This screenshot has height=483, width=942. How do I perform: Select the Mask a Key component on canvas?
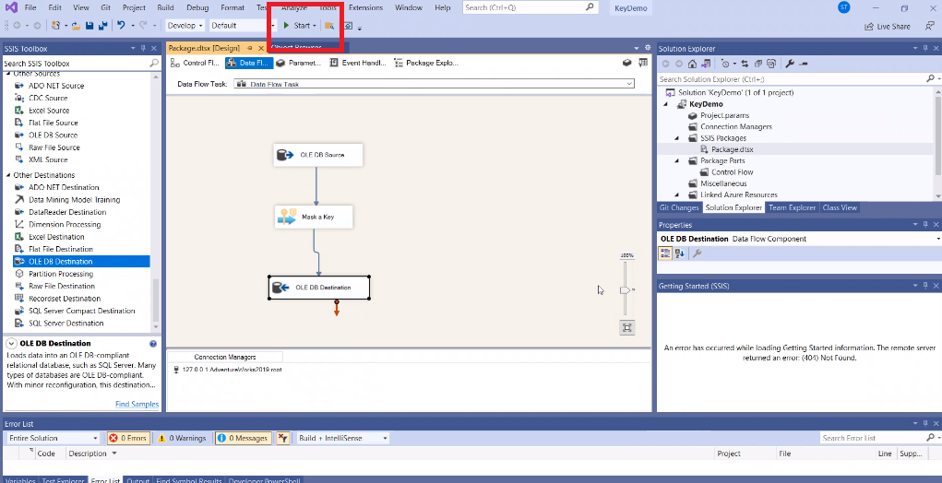pyautogui.click(x=314, y=218)
